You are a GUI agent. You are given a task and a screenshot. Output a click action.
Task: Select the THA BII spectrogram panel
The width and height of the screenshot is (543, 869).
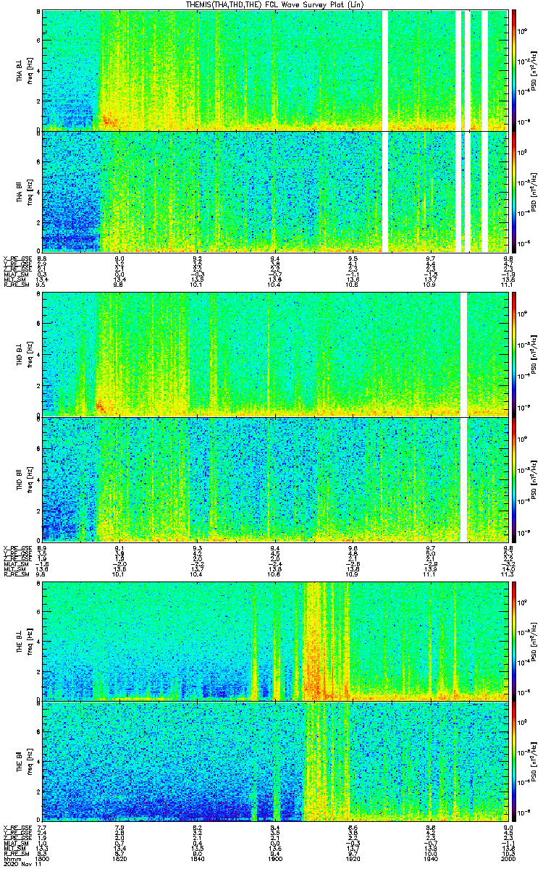pos(274,191)
